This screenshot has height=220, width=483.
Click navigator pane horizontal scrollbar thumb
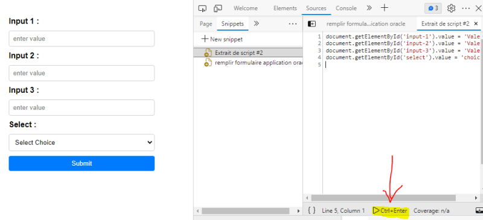coord(246,211)
